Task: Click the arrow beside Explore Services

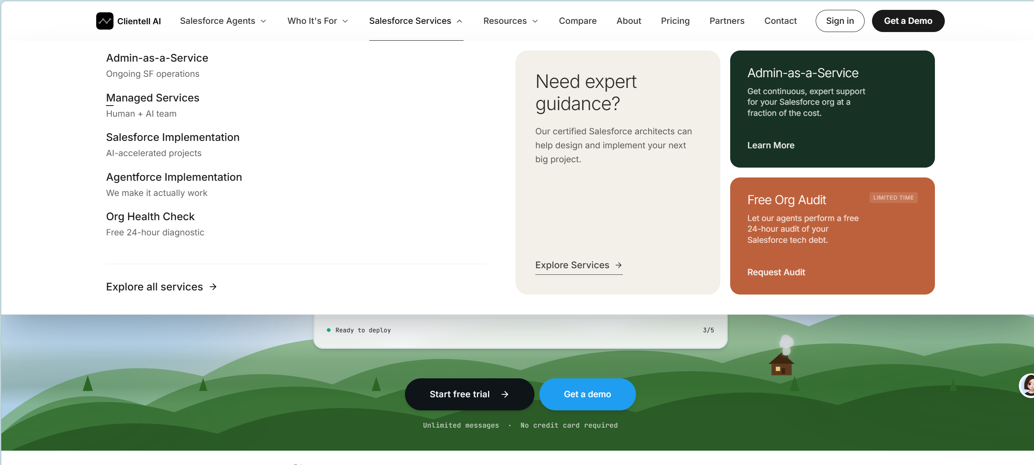Action: (x=618, y=265)
